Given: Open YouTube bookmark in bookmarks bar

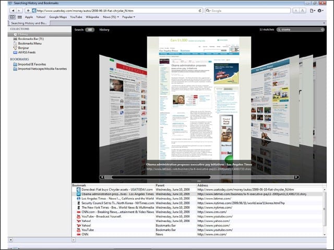Looking at the screenshot, I should (x=76, y=17).
